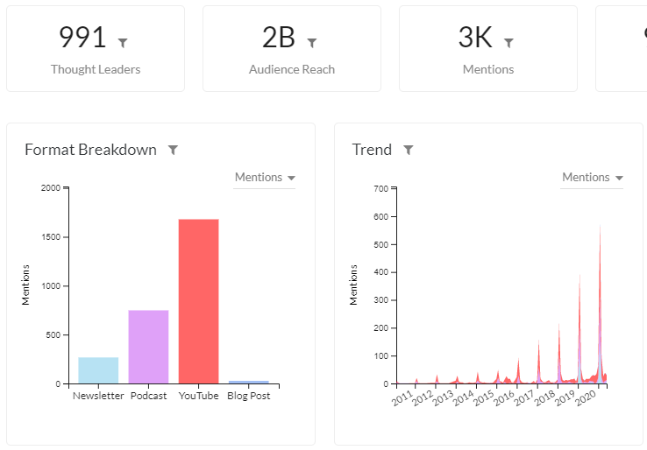This screenshot has height=450, width=647.
Task: Click the 2011 label on Trend axis
Action: click(x=402, y=397)
